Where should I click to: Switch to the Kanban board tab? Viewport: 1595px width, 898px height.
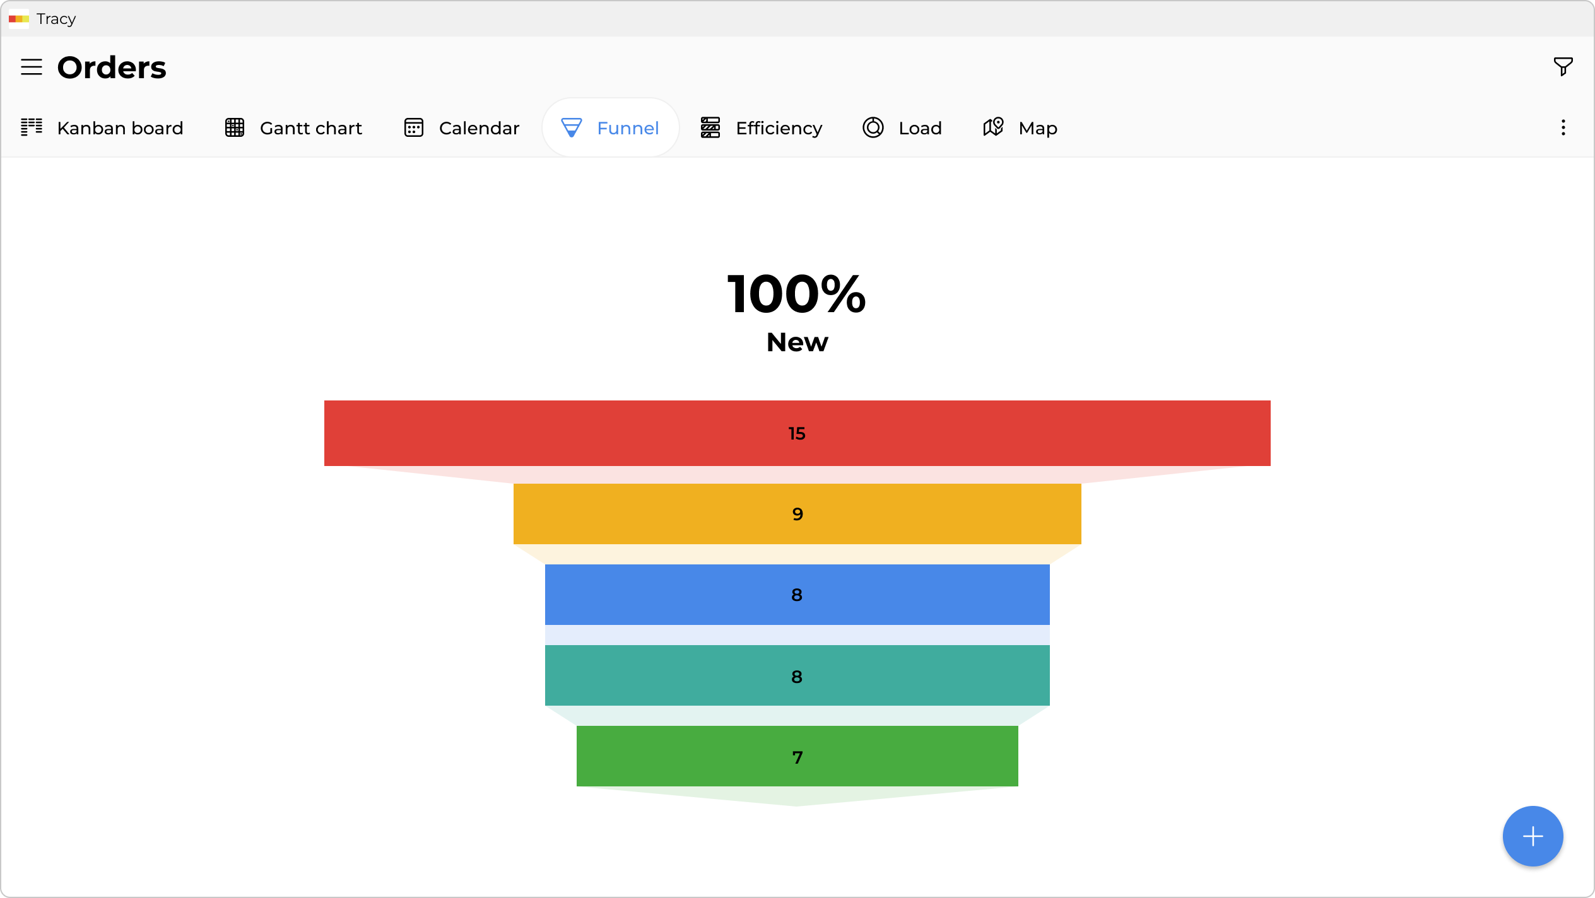coord(120,128)
